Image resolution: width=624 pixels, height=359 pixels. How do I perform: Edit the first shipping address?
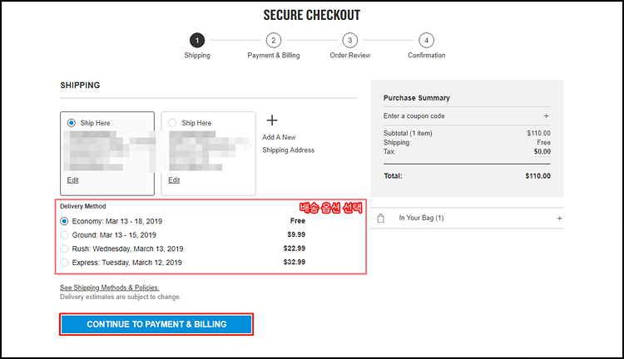tap(73, 180)
